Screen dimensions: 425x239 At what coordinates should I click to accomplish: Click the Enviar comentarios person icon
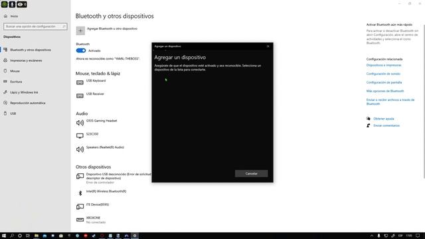click(x=369, y=125)
